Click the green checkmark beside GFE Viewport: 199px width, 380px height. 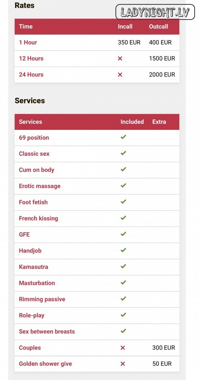(123, 234)
